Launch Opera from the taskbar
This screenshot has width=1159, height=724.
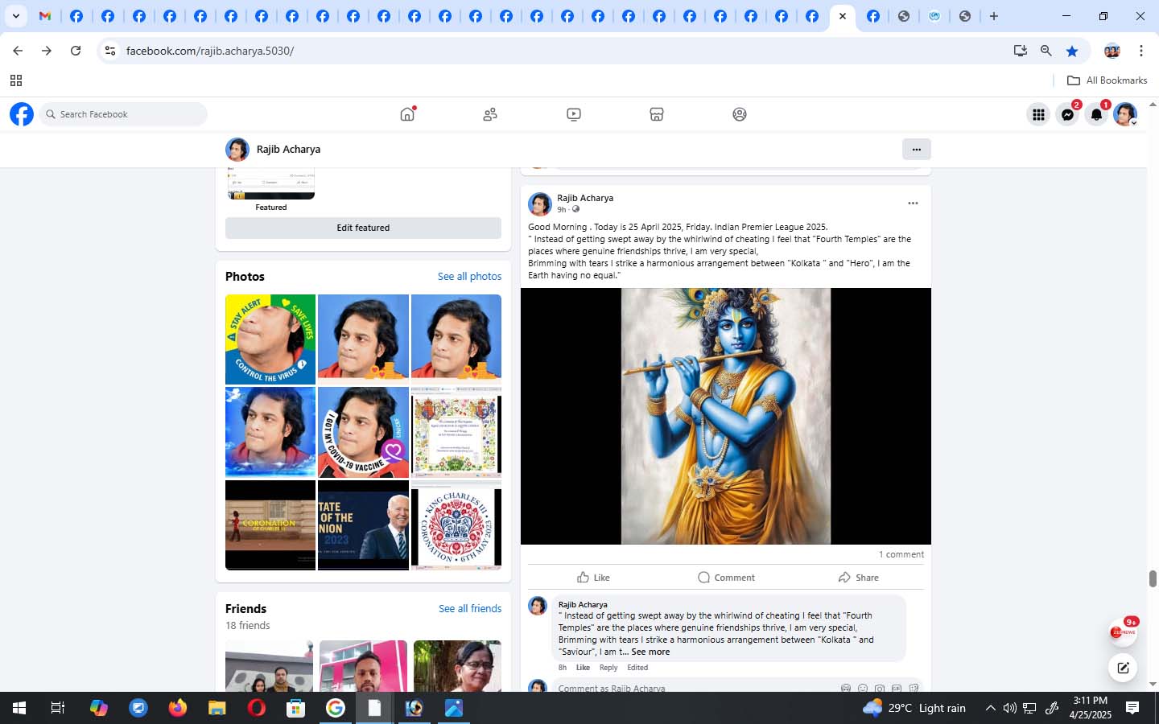click(x=257, y=708)
